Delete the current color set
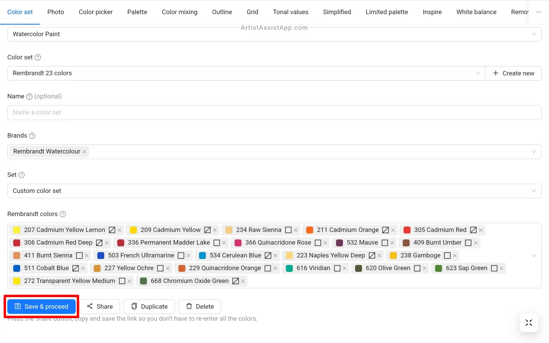The image size is (549, 343). click(200, 307)
